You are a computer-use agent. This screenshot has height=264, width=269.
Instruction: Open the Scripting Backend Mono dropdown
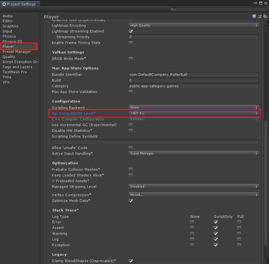[x=194, y=107]
